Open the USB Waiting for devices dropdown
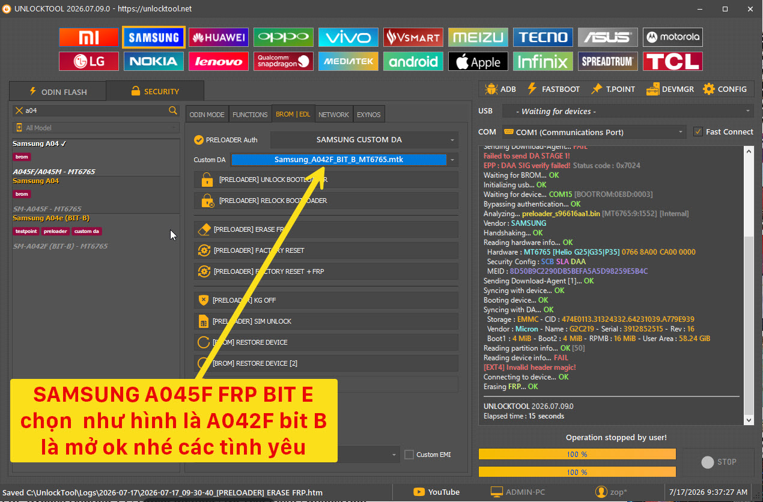The width and height of the screenshot is (763, 502). (x=627, y=111)
